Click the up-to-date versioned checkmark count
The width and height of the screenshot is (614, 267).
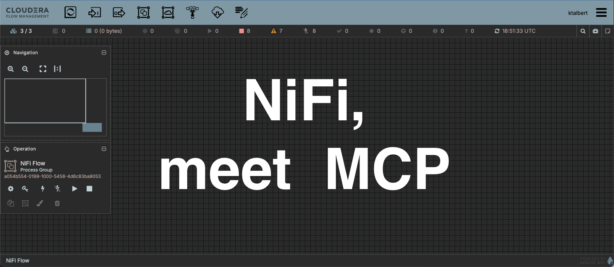point(342,31)
